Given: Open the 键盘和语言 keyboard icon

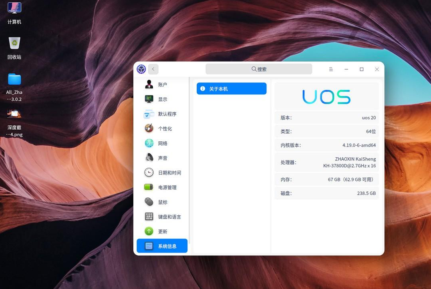Looking at the screenshot, I should point(149,217).
